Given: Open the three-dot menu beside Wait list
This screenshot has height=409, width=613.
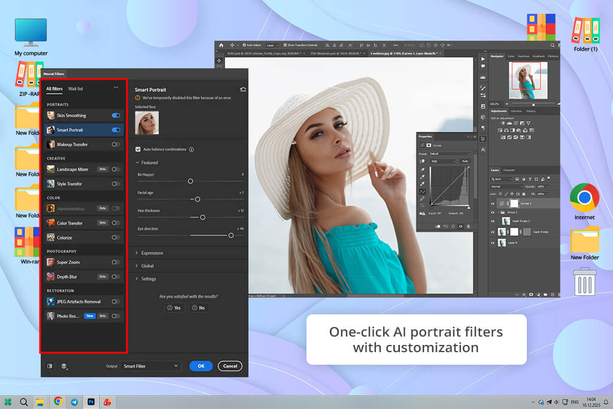Looking at the screenshot, I should (116, 87).
